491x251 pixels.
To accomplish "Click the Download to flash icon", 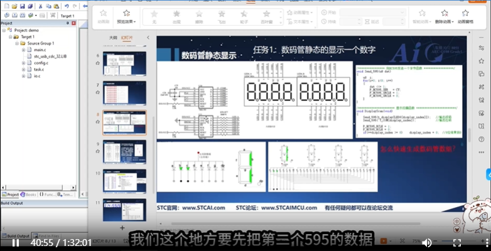I will point(53,15).
